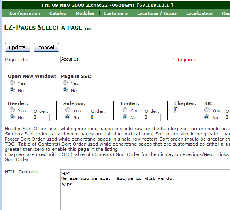Click the cancel button
This screenshot has height=210, width=230.
46,47
